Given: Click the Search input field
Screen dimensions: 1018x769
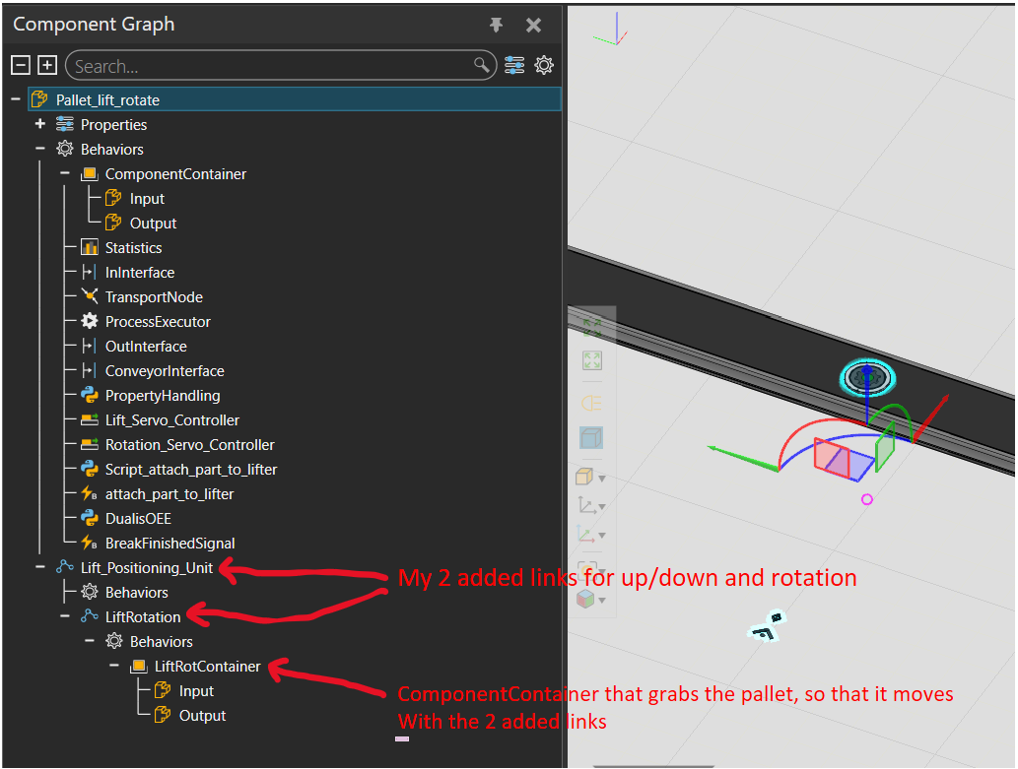Looking at the screenshot, I should pos(266,66).
